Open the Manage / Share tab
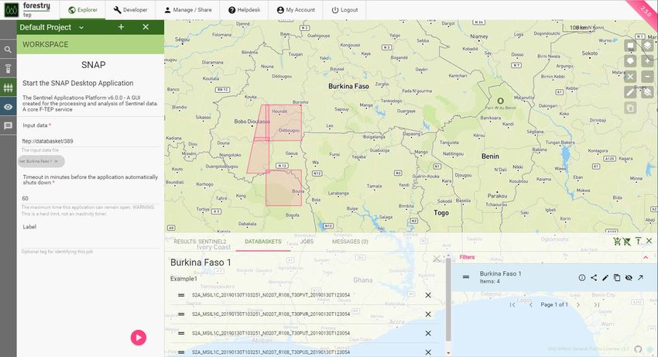This screenshot has height=357, width=658. click(x=187, y=9)
